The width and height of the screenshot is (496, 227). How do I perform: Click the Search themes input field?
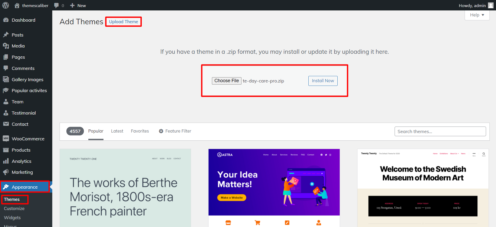pyautogui.click(x=440, y=132)
